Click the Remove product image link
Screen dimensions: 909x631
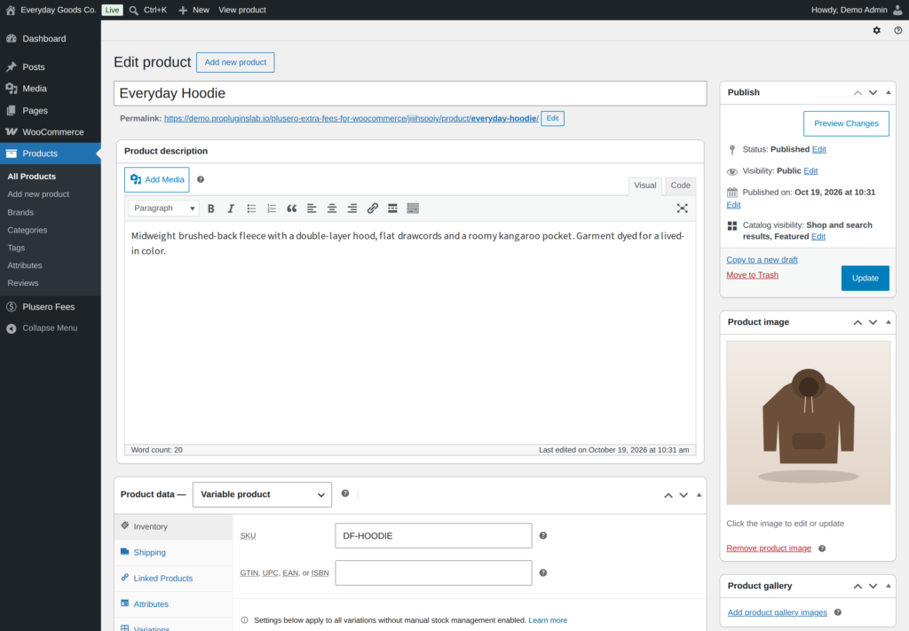pos(769,548)
